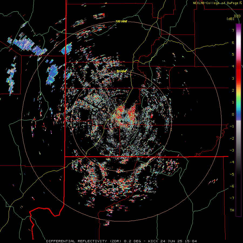
Task: Click the -5 value on color scale
Action: 232,174
